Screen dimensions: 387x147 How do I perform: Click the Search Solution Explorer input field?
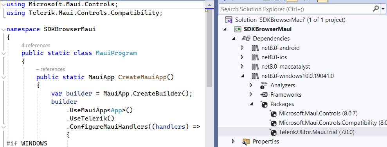(x=295, y=9)
